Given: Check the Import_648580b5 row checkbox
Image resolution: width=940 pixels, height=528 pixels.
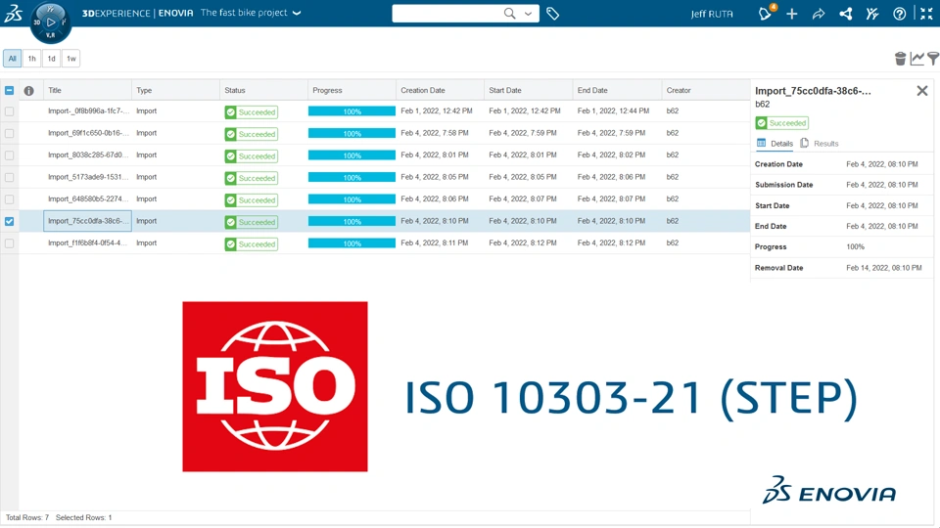Looking at the screenshot, I should coord(10,199).
